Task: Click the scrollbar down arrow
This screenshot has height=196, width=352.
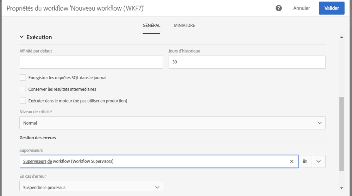Action: [x=341, y=188]
